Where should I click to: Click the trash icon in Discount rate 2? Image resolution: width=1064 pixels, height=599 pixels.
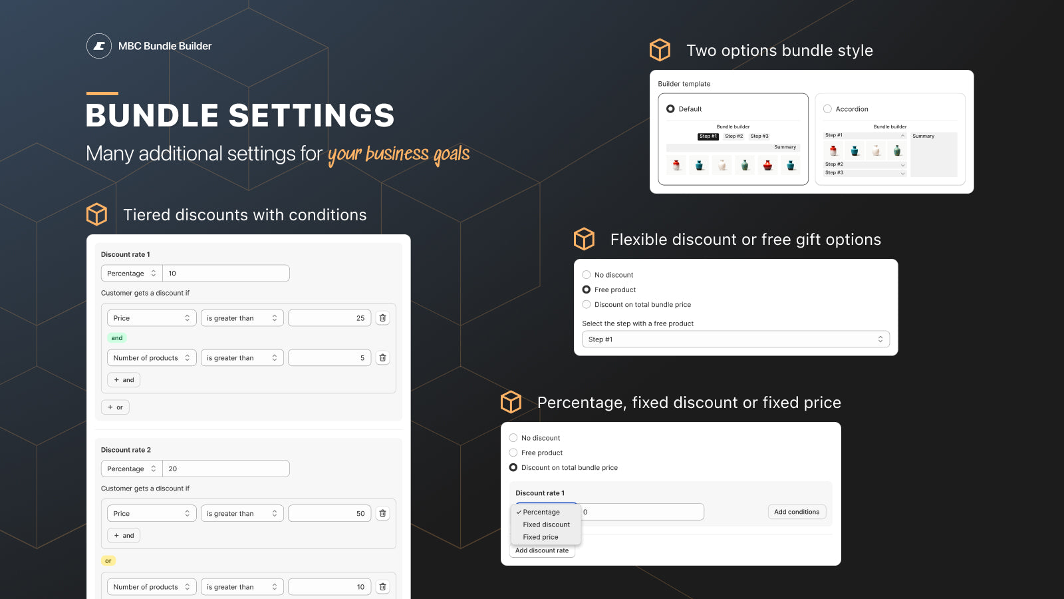tap(382, 513)
